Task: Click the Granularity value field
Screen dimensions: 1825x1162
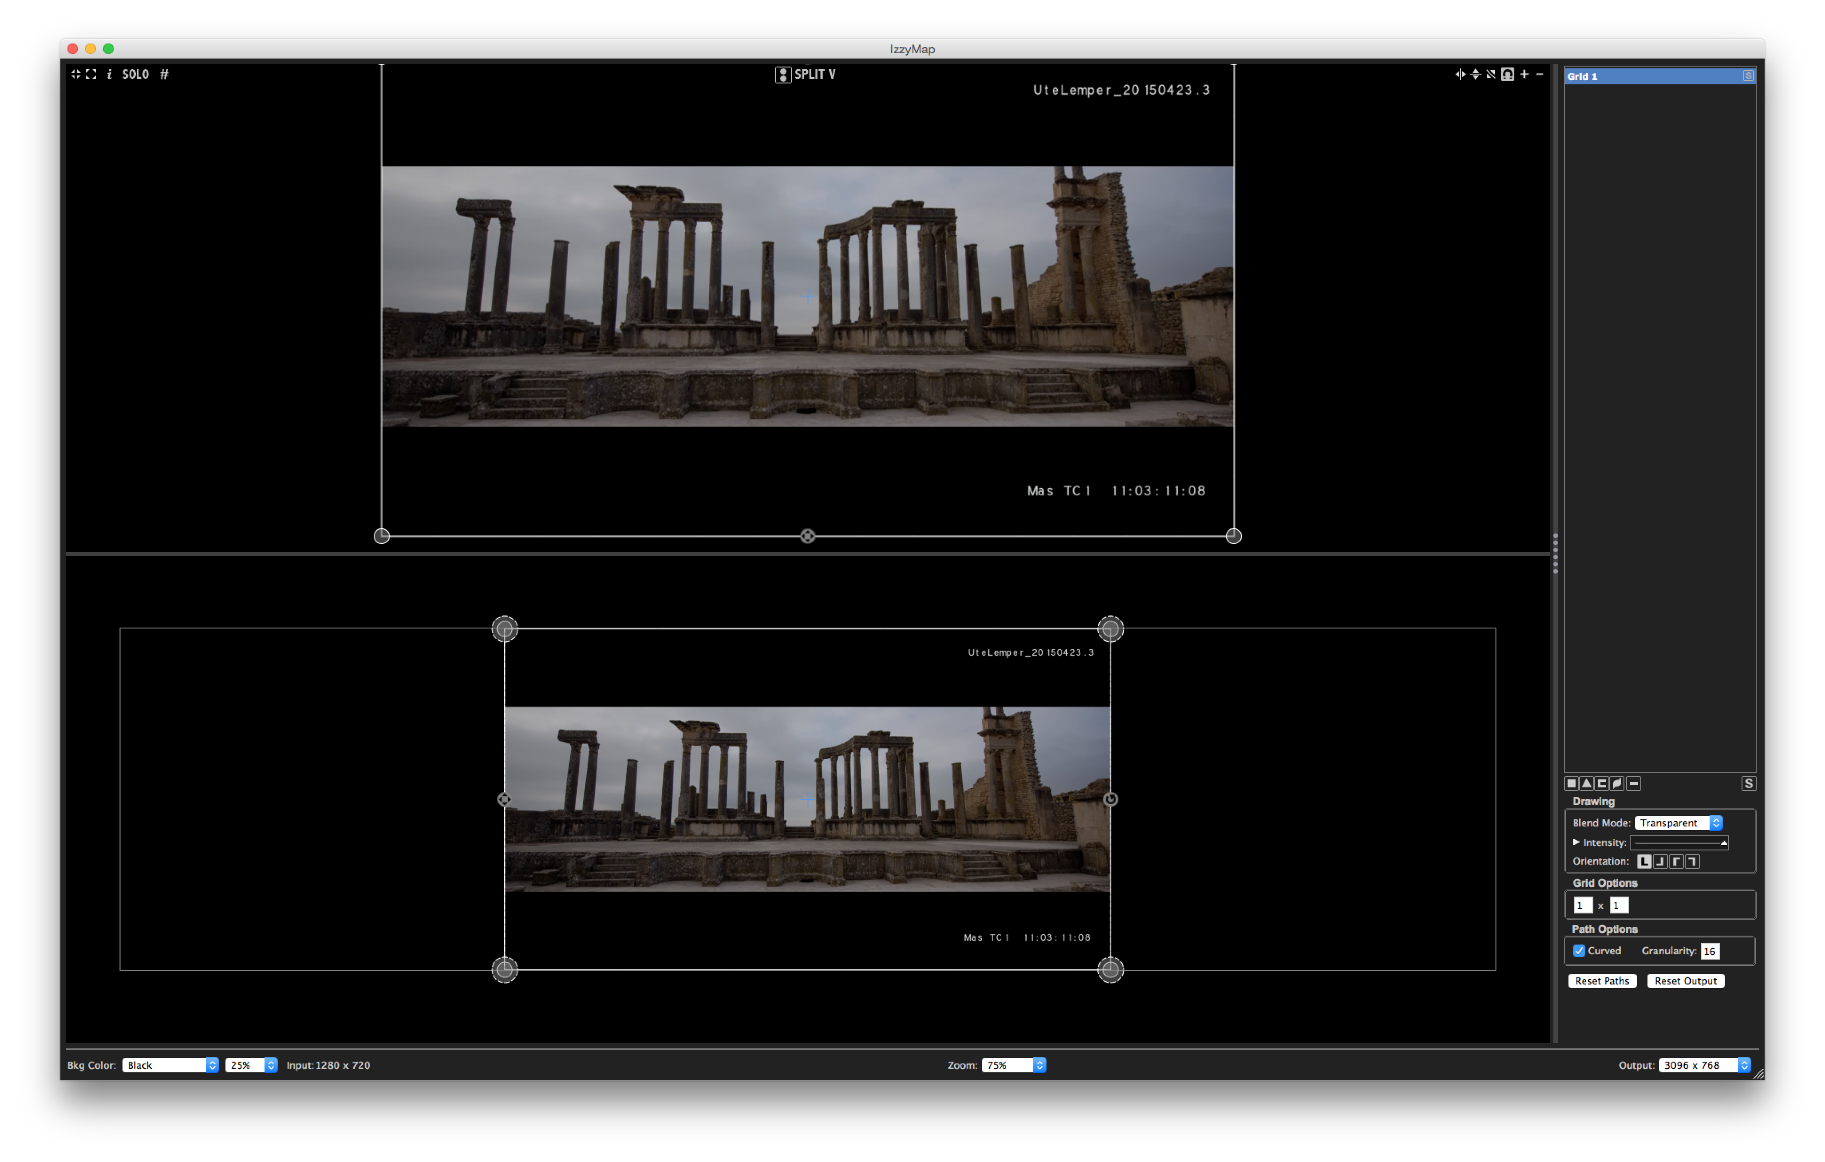Action: point(1710,951)
